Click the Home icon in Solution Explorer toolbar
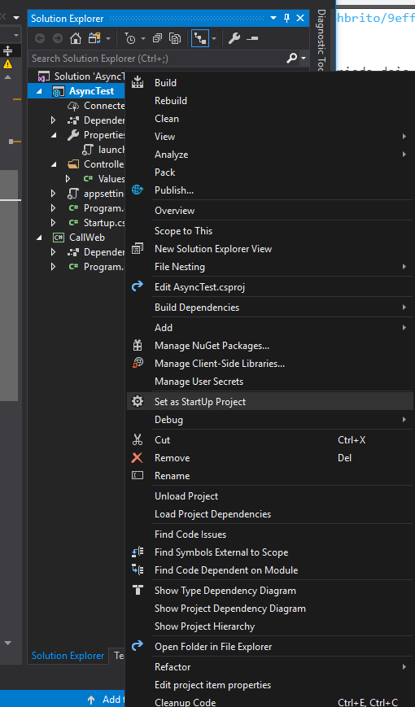 [x=76, y=39]
